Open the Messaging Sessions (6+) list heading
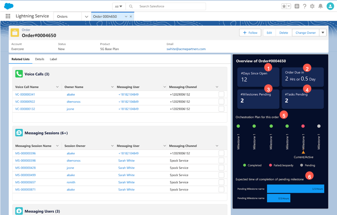Viewport: 337px width, 215px height. [x=46, y=133]
